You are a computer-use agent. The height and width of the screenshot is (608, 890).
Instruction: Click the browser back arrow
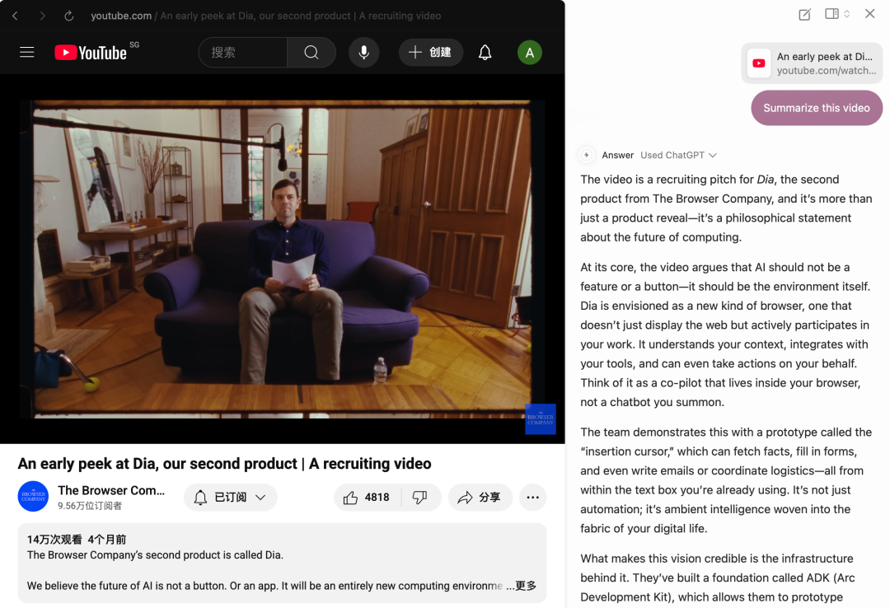point(15,16)
